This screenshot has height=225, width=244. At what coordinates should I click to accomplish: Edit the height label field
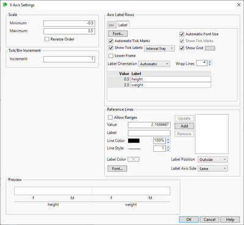[x=171, y=79]
